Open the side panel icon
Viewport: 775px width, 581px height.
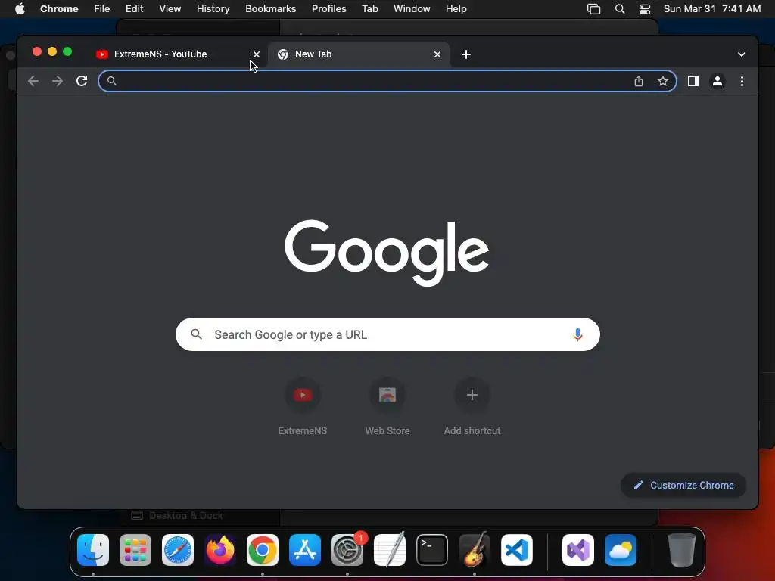693,81
